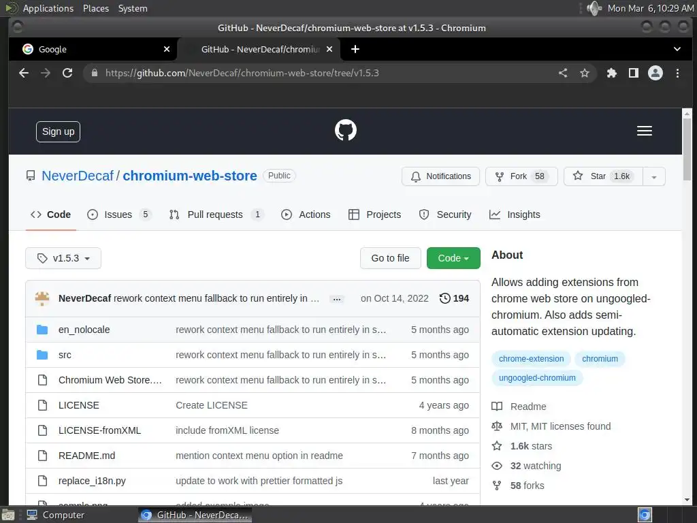The width and height of the screenshot is (697, 523).
Task: Open the Security tab
Action: [x=445, y=215]
